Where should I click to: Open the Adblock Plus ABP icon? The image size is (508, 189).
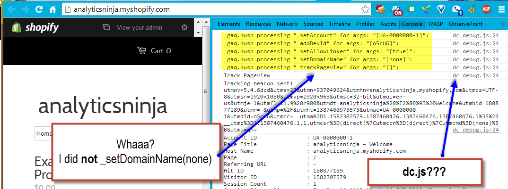pyautogui.click(x=486, y=9)
